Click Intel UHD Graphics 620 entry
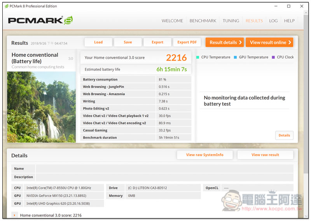This screenshot has height=221, width=311. (x=64, y=204)
